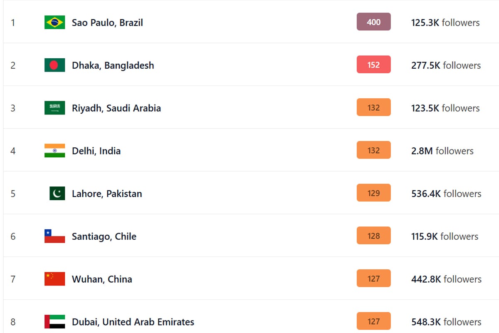Click the Chile flag icon

pyautogui.click(x=54, y=236)
